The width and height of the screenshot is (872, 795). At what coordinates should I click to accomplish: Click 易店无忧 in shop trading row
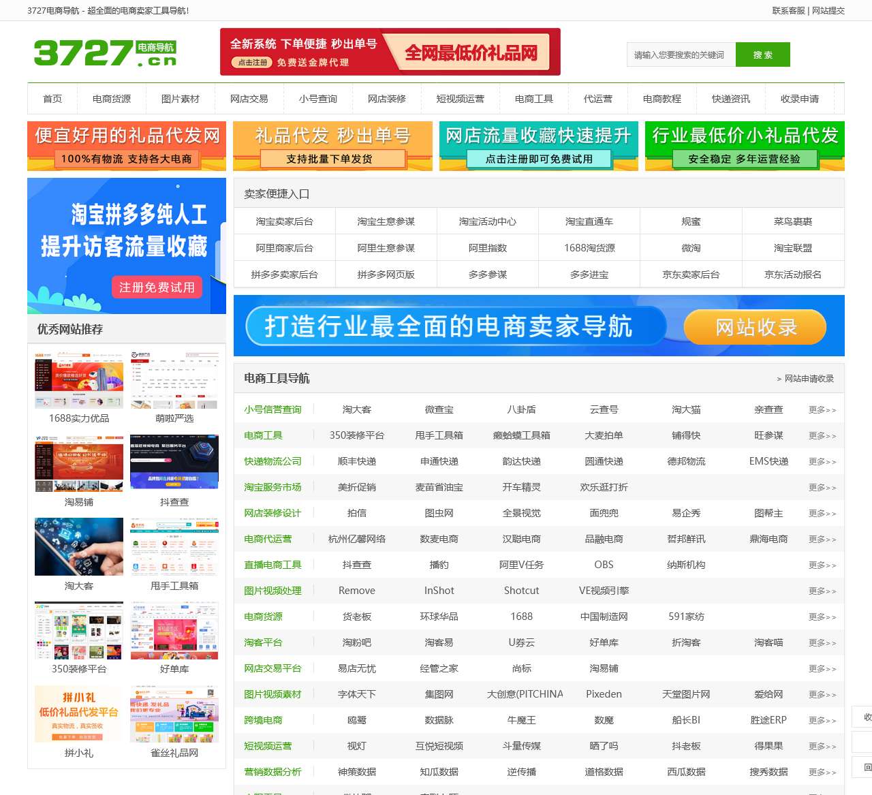357,668
